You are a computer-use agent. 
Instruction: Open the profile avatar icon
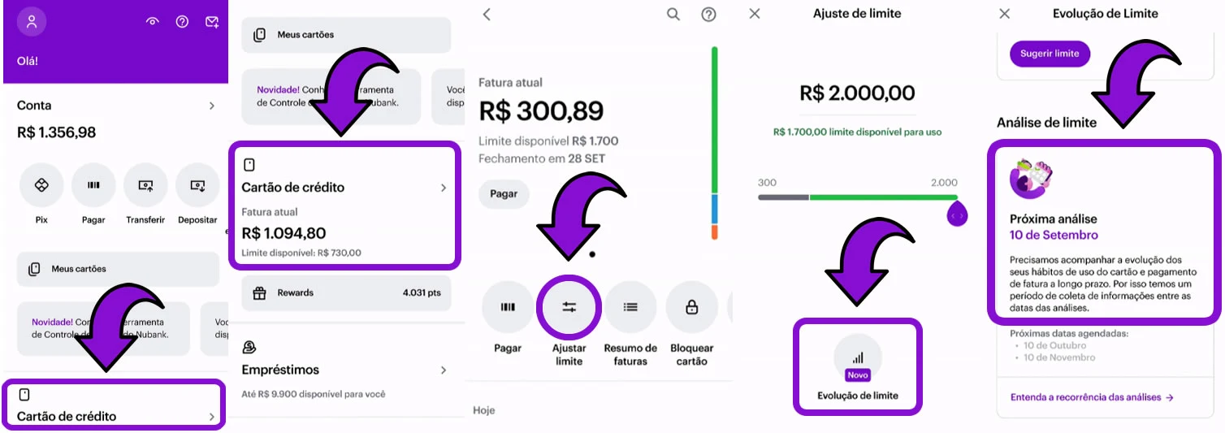[x=32, y=22]
